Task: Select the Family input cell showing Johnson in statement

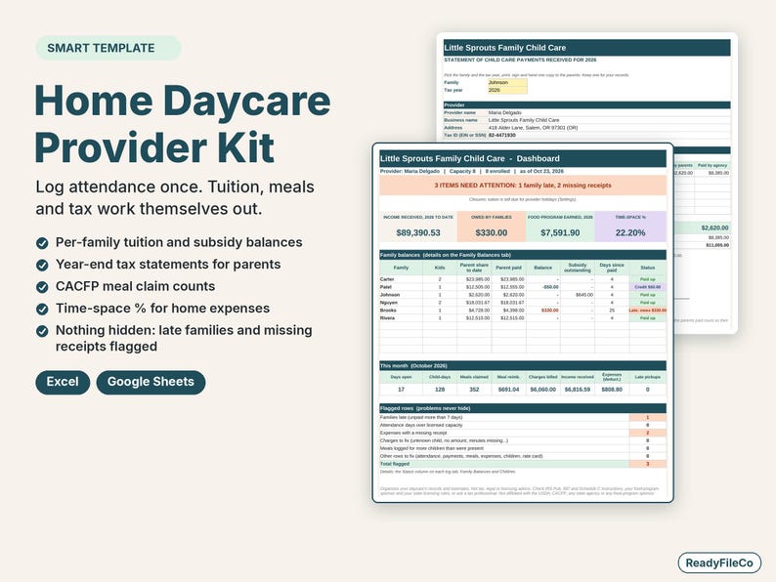Action: tap(507, 83)
